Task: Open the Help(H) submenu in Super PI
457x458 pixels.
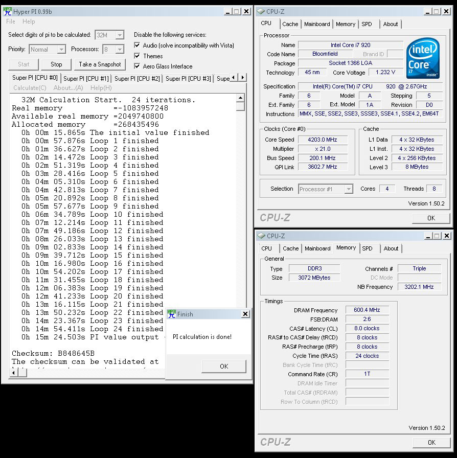Action: (101, 88)
